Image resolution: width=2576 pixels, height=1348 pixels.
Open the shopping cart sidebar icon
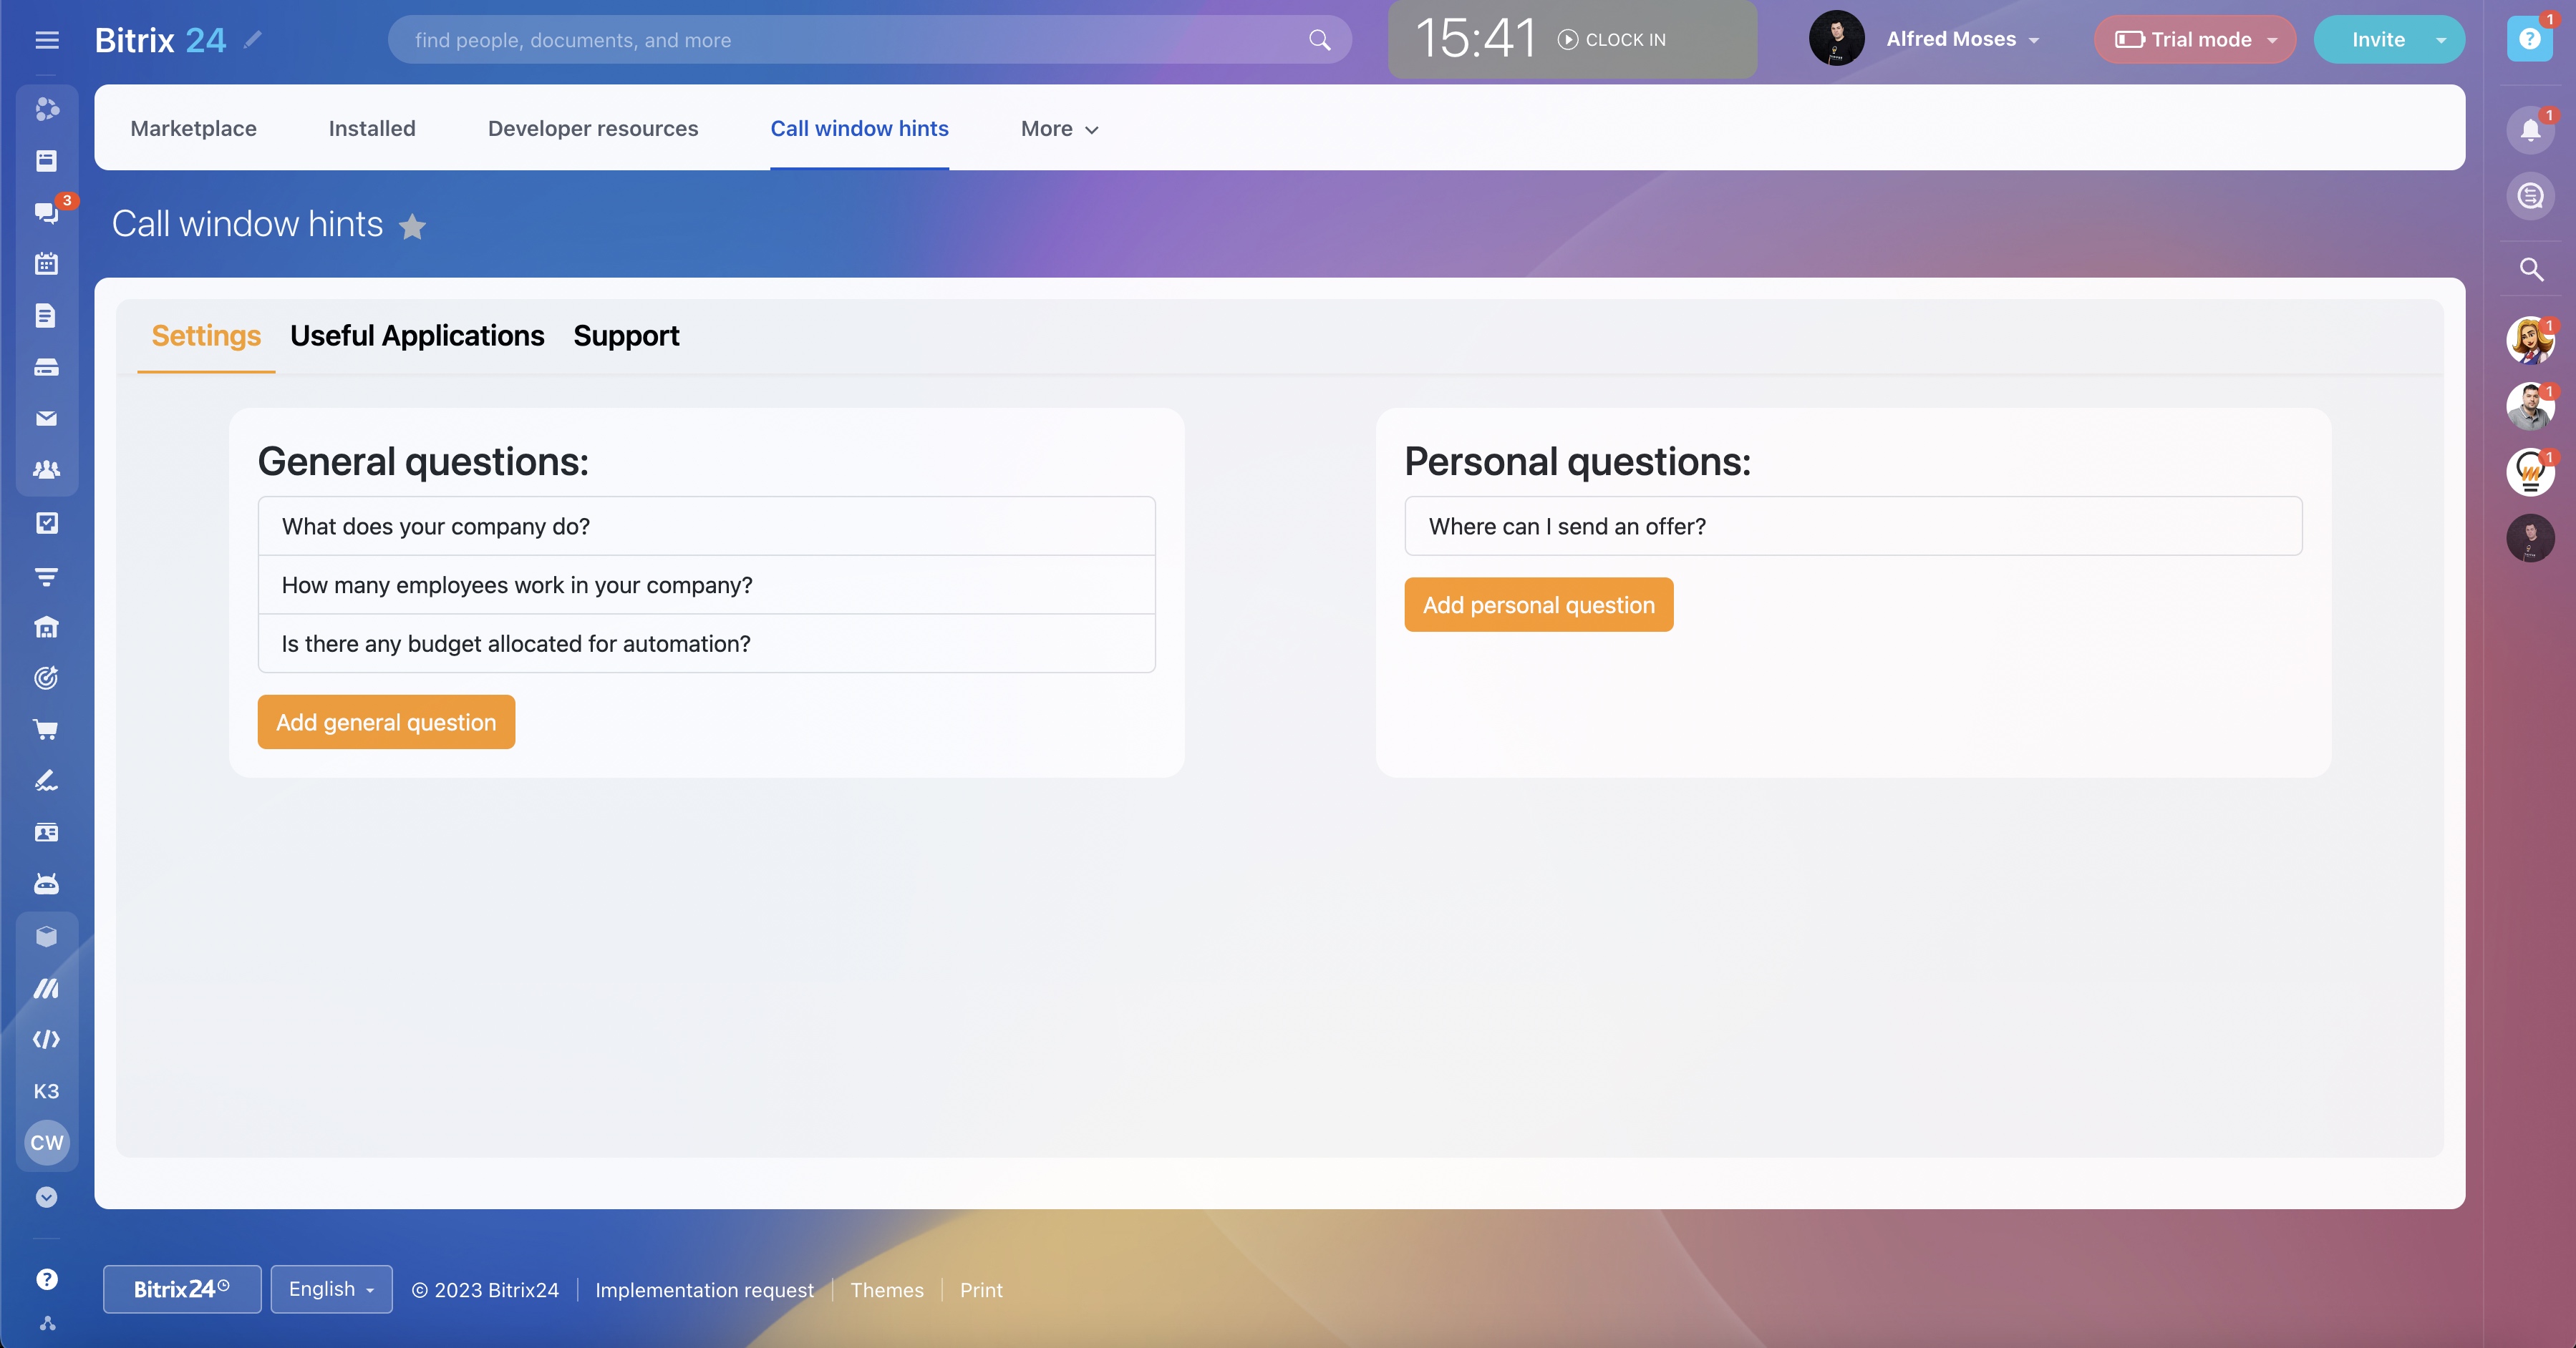tap(46, 730)
